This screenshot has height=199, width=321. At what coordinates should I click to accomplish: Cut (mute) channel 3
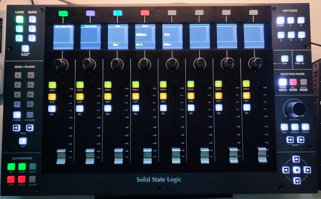pos(108,96)
